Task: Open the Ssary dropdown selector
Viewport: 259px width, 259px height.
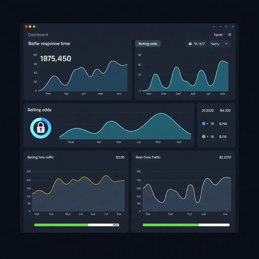Action: pyautogui.click(x=219, y=44)
